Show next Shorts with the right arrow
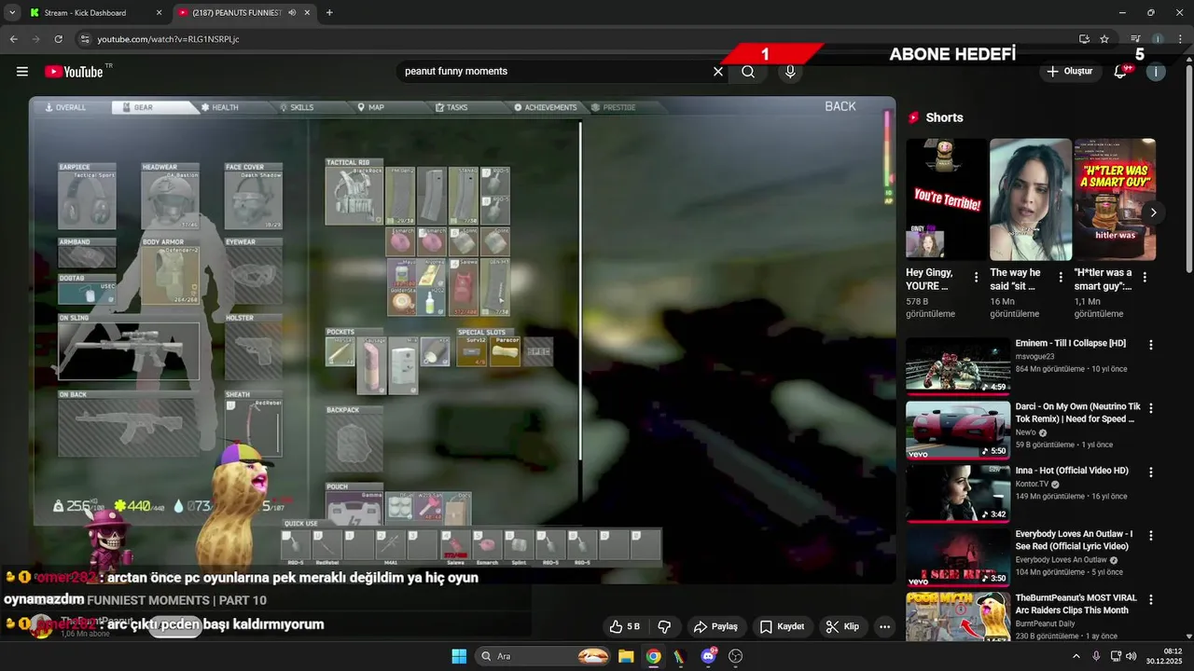The image size is (1194, 671). click(1153, 212)
